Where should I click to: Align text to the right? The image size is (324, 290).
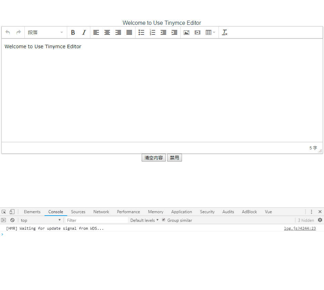click(x=118, y=32)
